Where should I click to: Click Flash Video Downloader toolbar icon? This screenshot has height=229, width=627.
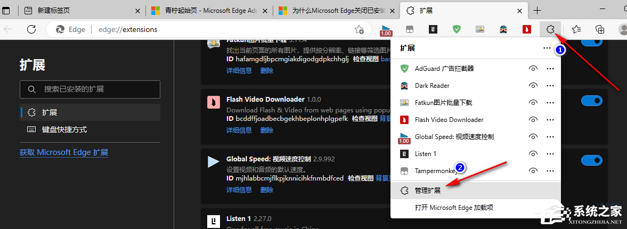[x=527, y=29]
